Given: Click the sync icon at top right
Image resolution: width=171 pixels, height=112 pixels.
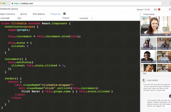Looking at the screenshot, I should [170, 9].
